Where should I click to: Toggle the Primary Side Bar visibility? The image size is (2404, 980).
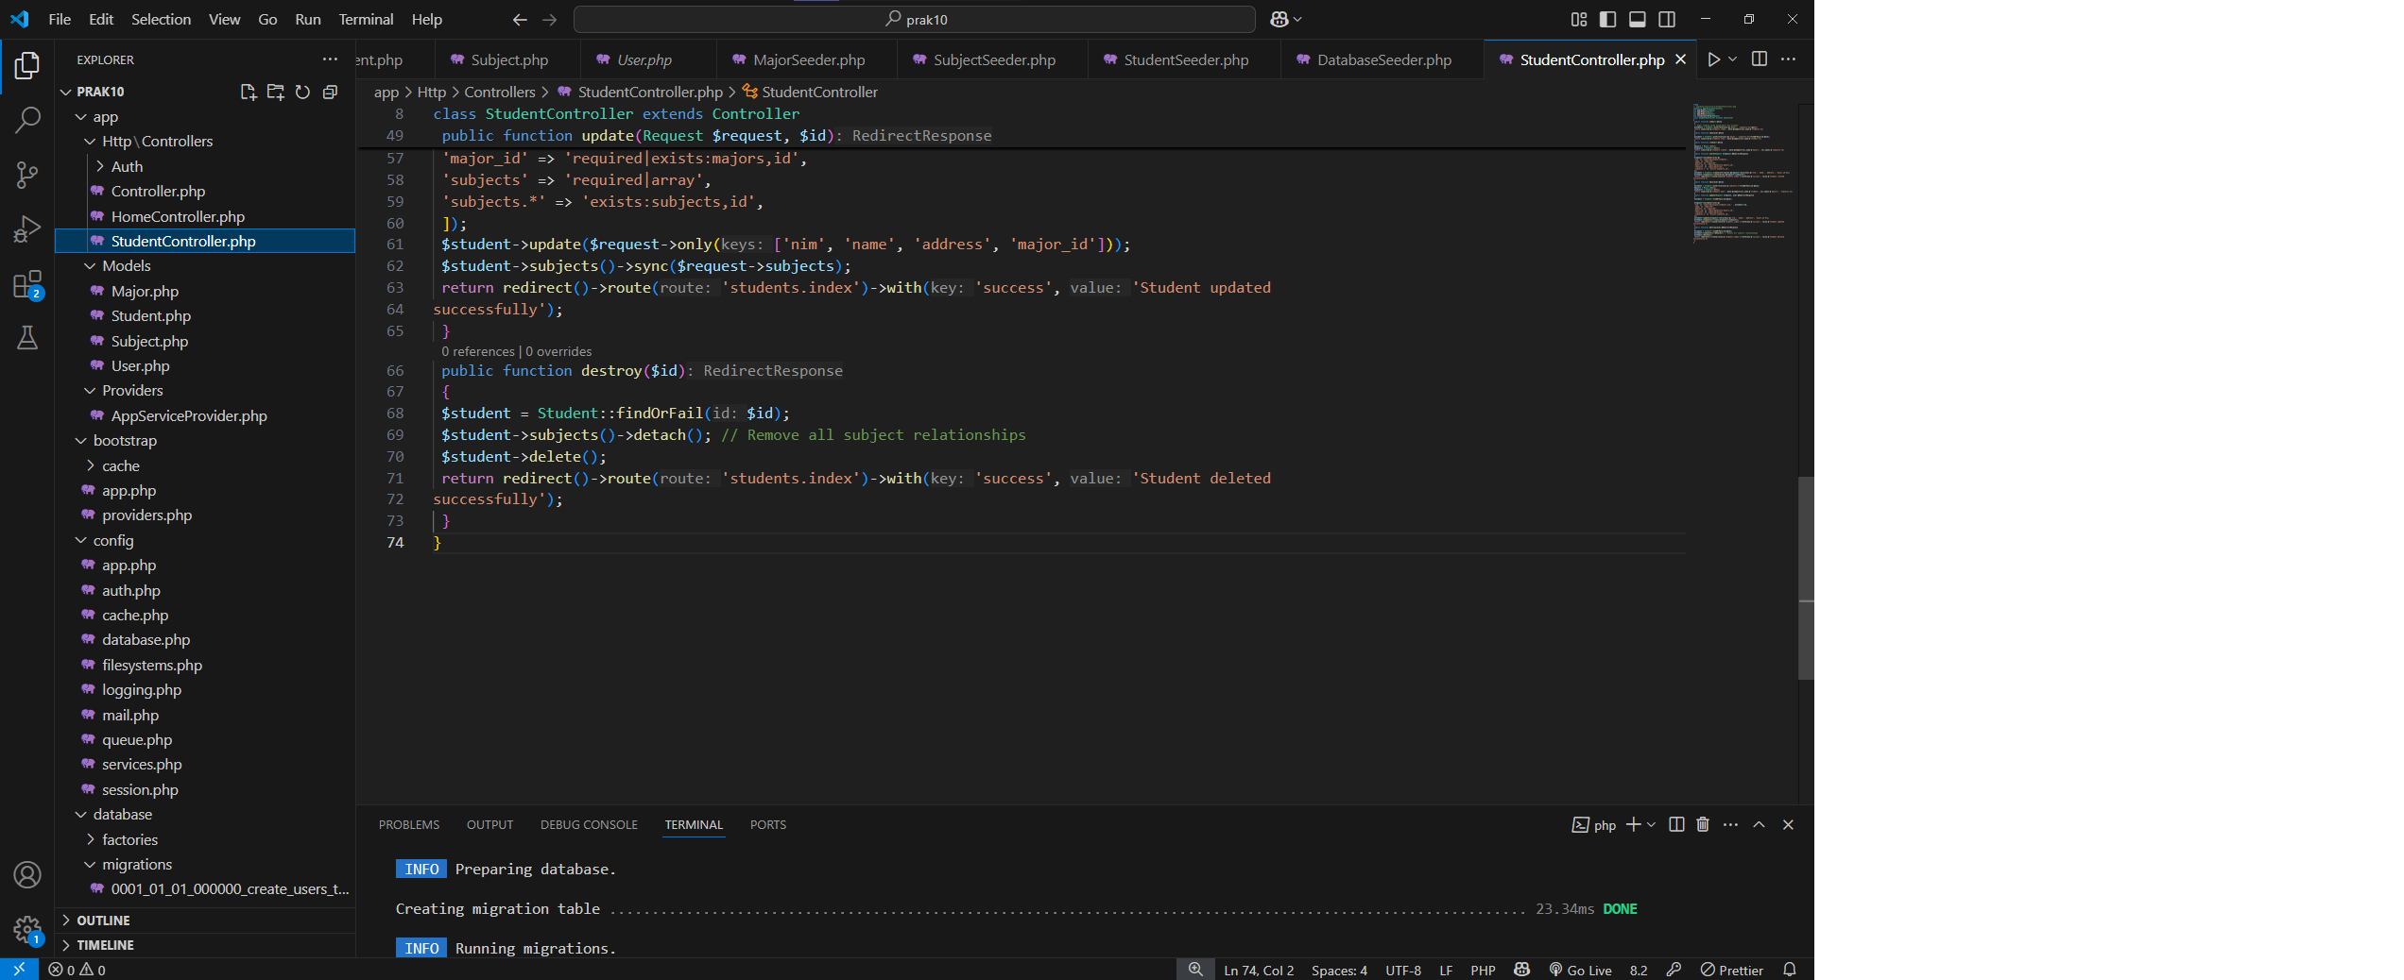pos(1608,19)
